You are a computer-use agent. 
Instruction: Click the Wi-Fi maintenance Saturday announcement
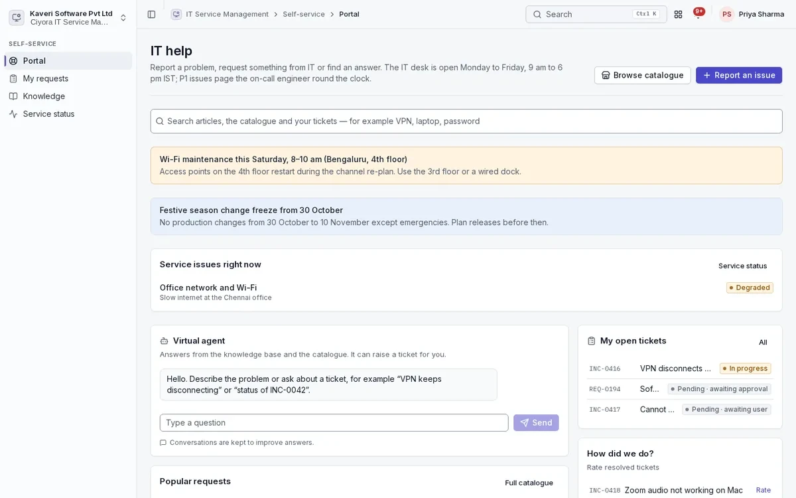(x=466, y=165)
